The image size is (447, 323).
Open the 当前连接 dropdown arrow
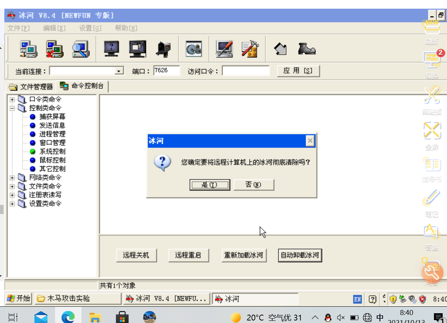[x=120, y=71]
